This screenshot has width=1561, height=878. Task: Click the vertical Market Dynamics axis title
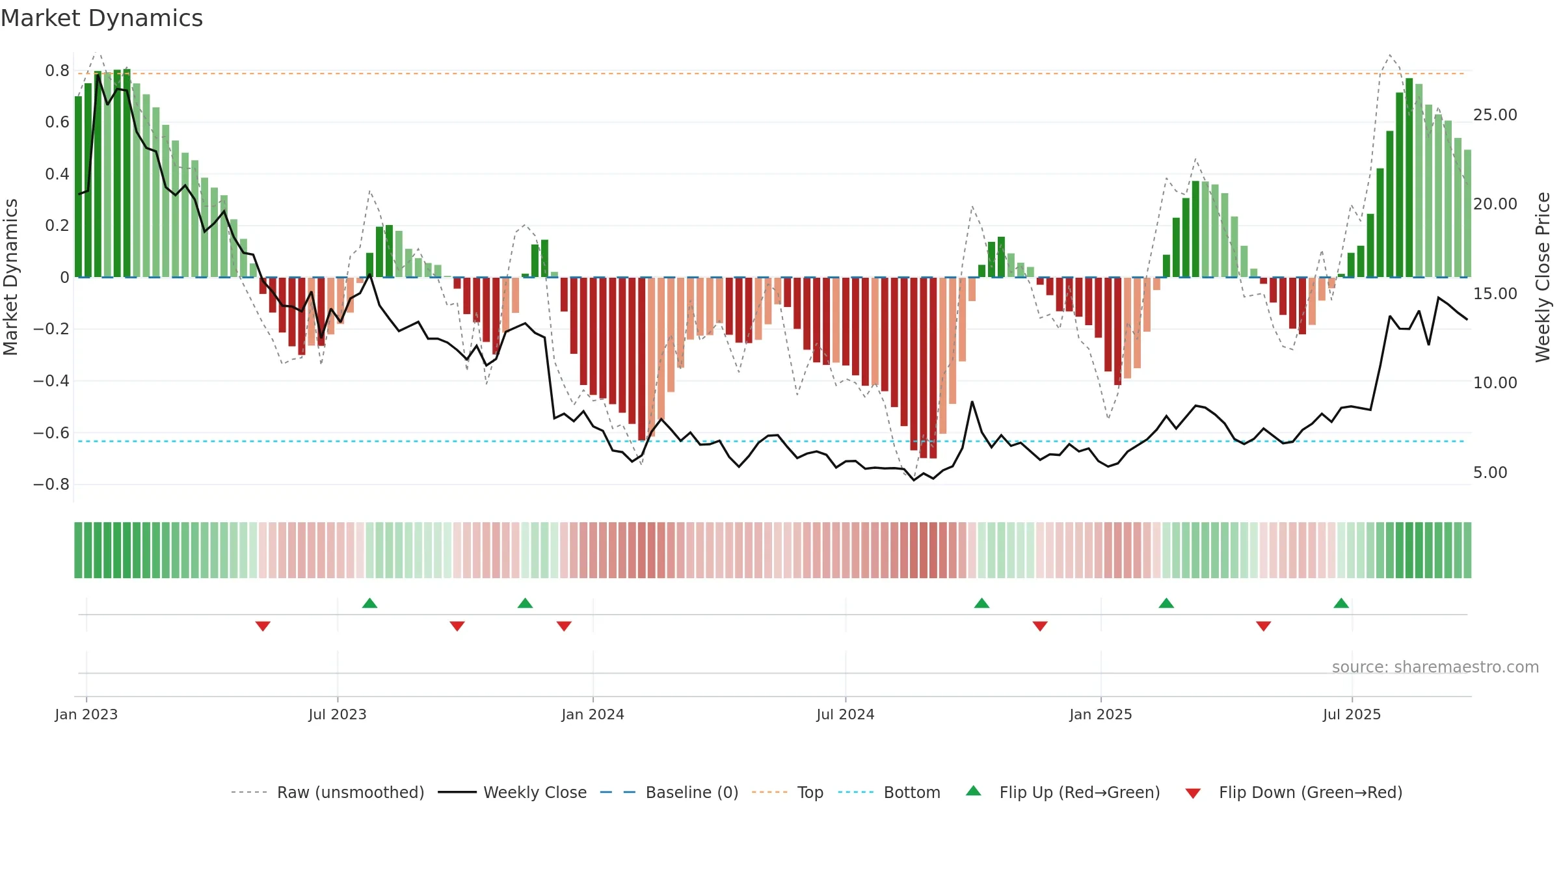click(10, 277)
